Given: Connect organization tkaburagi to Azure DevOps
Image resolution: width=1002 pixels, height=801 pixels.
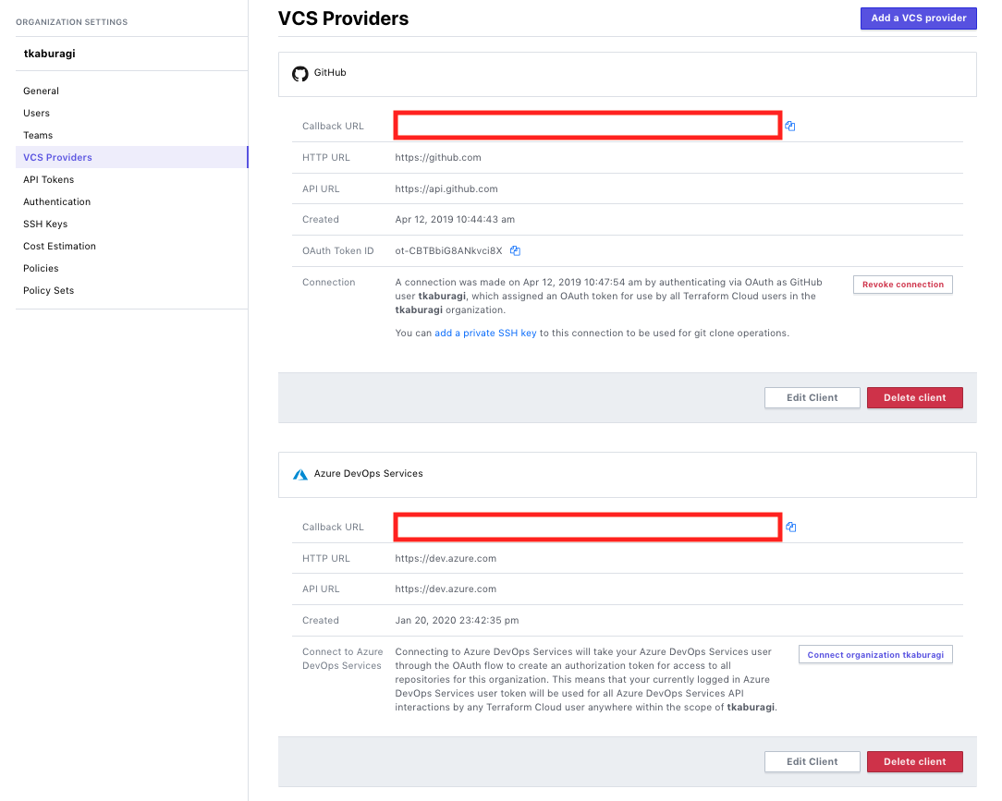Looking at the screenshot, I should [874, 655].
